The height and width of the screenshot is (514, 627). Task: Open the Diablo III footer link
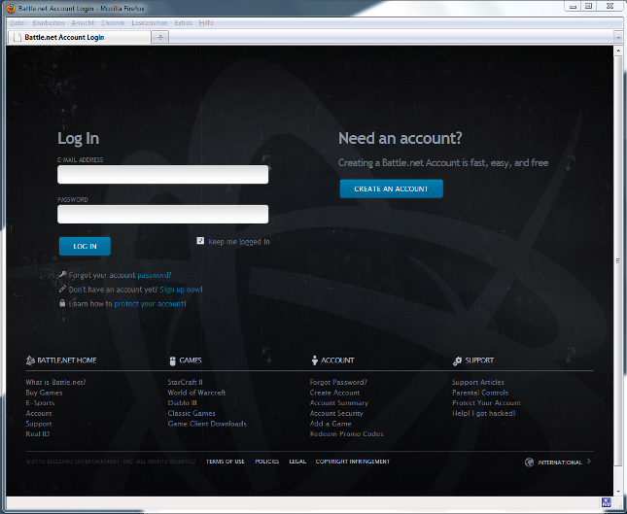coord(183,403)
